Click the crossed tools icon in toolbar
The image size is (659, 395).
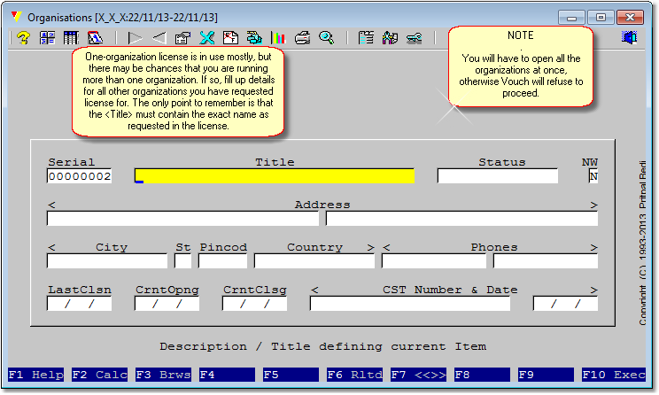click(207, 38)
